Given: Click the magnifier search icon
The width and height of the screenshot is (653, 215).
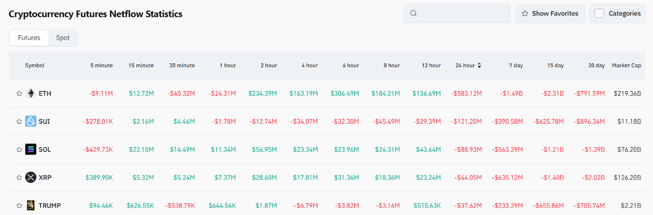Looking at the screenshot, I should point(414,14).
